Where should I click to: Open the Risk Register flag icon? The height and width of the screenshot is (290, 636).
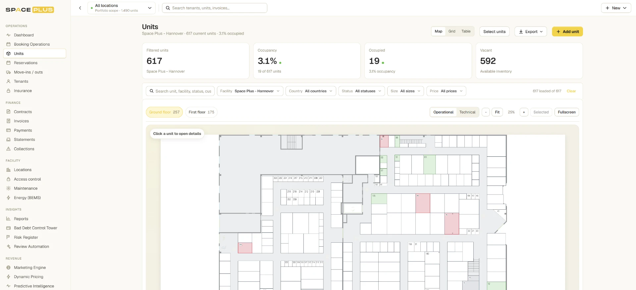coord(9,237)
